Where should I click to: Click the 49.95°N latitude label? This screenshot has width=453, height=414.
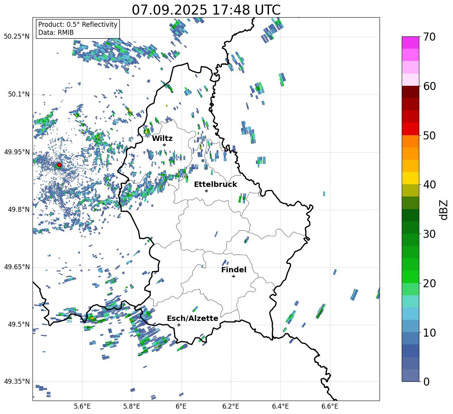click(17, 152)
